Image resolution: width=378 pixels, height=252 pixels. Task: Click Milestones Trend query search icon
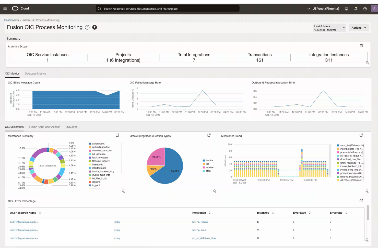(367, 191)
